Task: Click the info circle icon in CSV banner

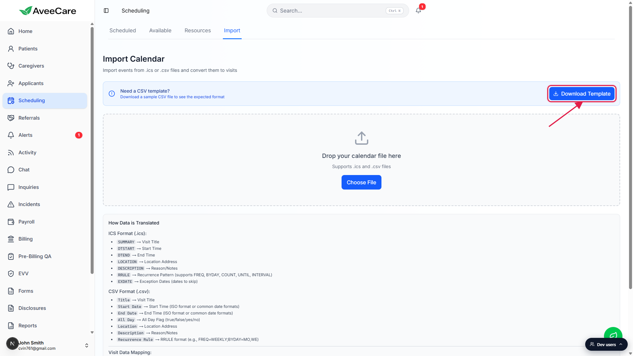Action: (112, 94)
